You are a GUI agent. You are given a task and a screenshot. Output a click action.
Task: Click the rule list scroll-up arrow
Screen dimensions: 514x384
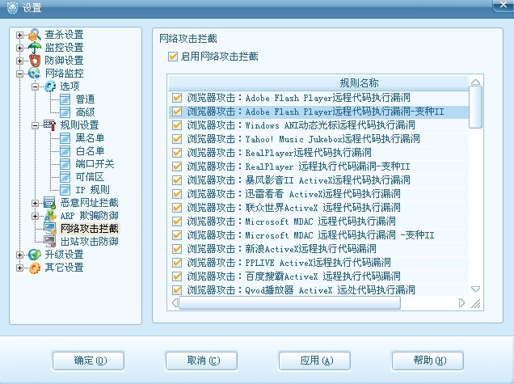click(x=475, y=82)
